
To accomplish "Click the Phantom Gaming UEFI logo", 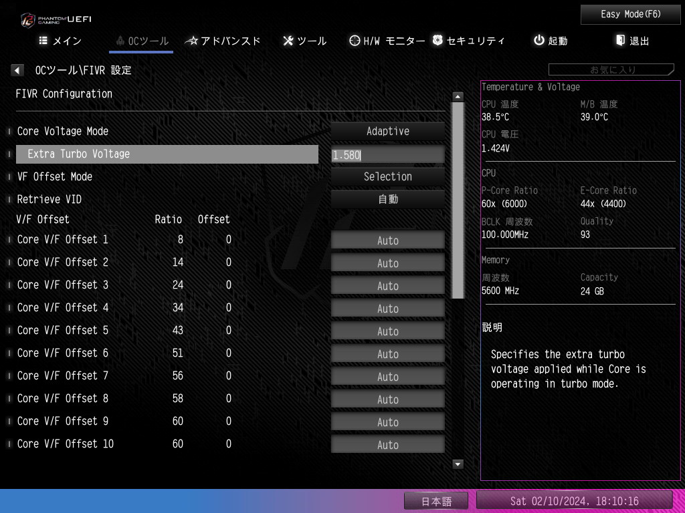I will 56,19.
